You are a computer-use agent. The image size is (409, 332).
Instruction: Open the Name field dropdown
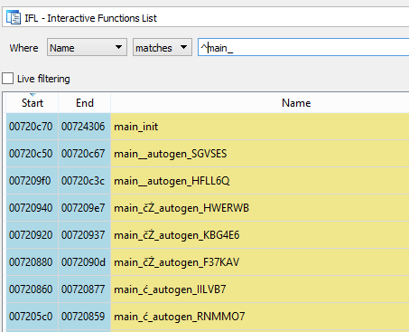pos(87,47)
